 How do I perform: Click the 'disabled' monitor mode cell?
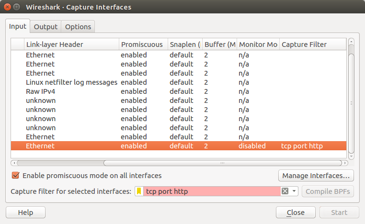[252, 146]
